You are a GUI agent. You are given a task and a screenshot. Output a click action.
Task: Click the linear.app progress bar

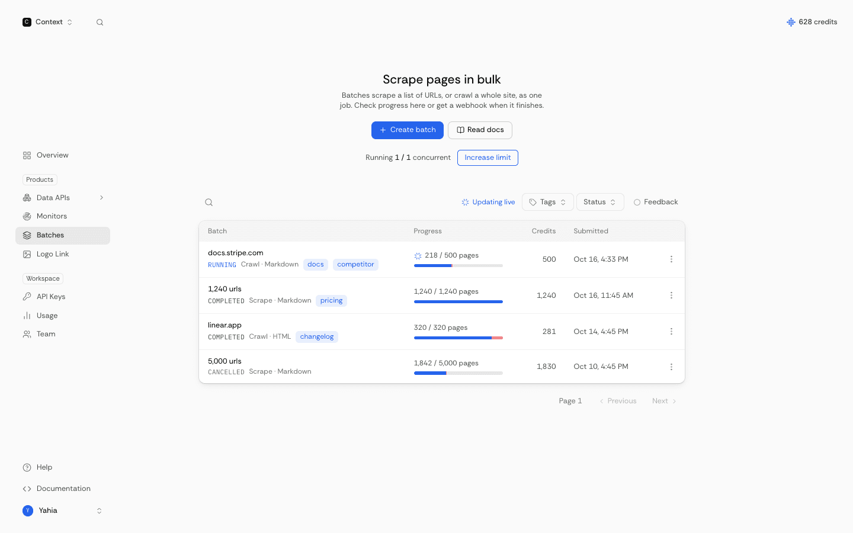tap(458, 338)
